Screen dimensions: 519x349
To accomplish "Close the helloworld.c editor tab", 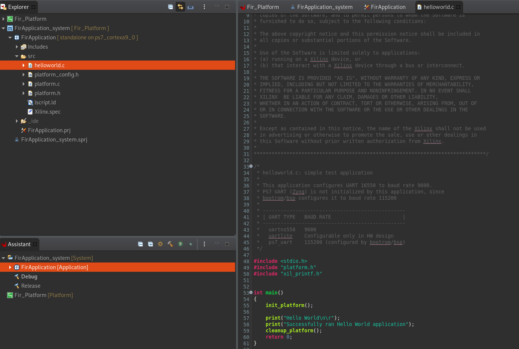I will click(x=458, y=7).
